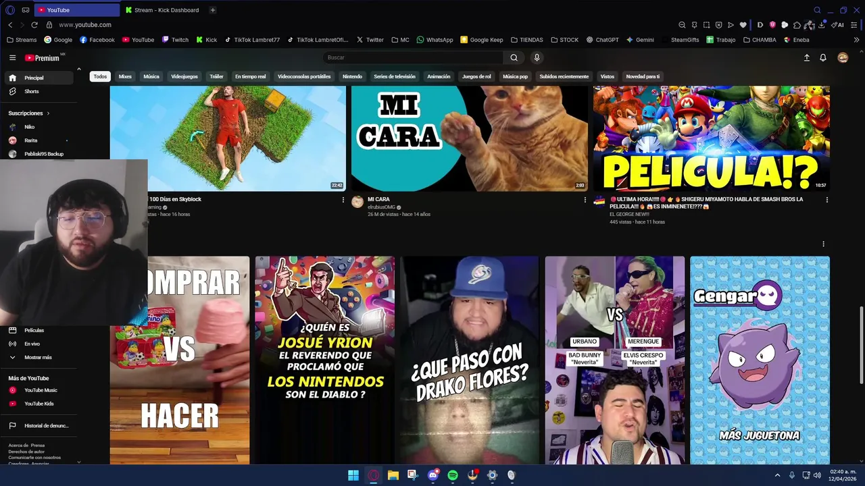Click the browser reload button
865x486 pixels.
point(34,25)
